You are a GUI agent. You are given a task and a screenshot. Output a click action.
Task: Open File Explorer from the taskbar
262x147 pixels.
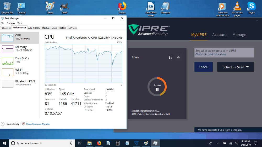[89, 143]
